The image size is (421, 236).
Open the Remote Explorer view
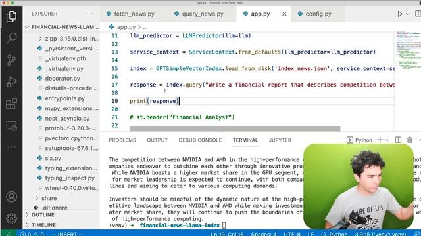tap(11, 125)
